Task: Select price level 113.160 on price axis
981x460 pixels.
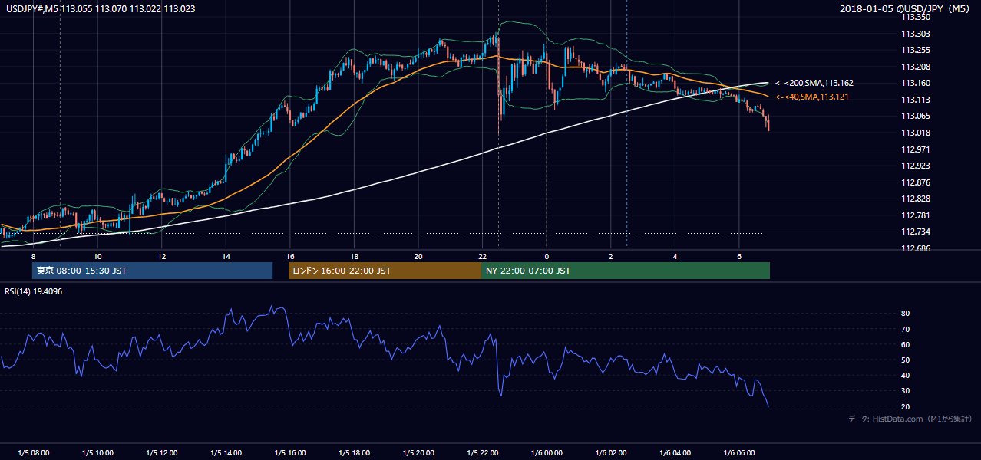Action: [x=915, y=83]
